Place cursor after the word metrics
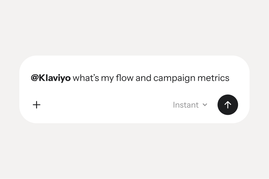The image size is (269, 179). click(x=230, y=78)
